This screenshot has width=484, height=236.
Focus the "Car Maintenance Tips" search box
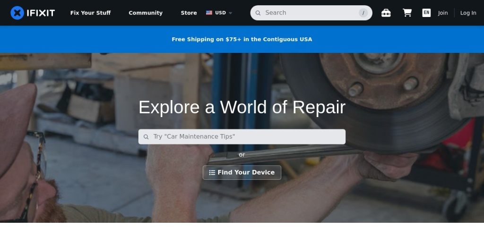pos(242,137)
